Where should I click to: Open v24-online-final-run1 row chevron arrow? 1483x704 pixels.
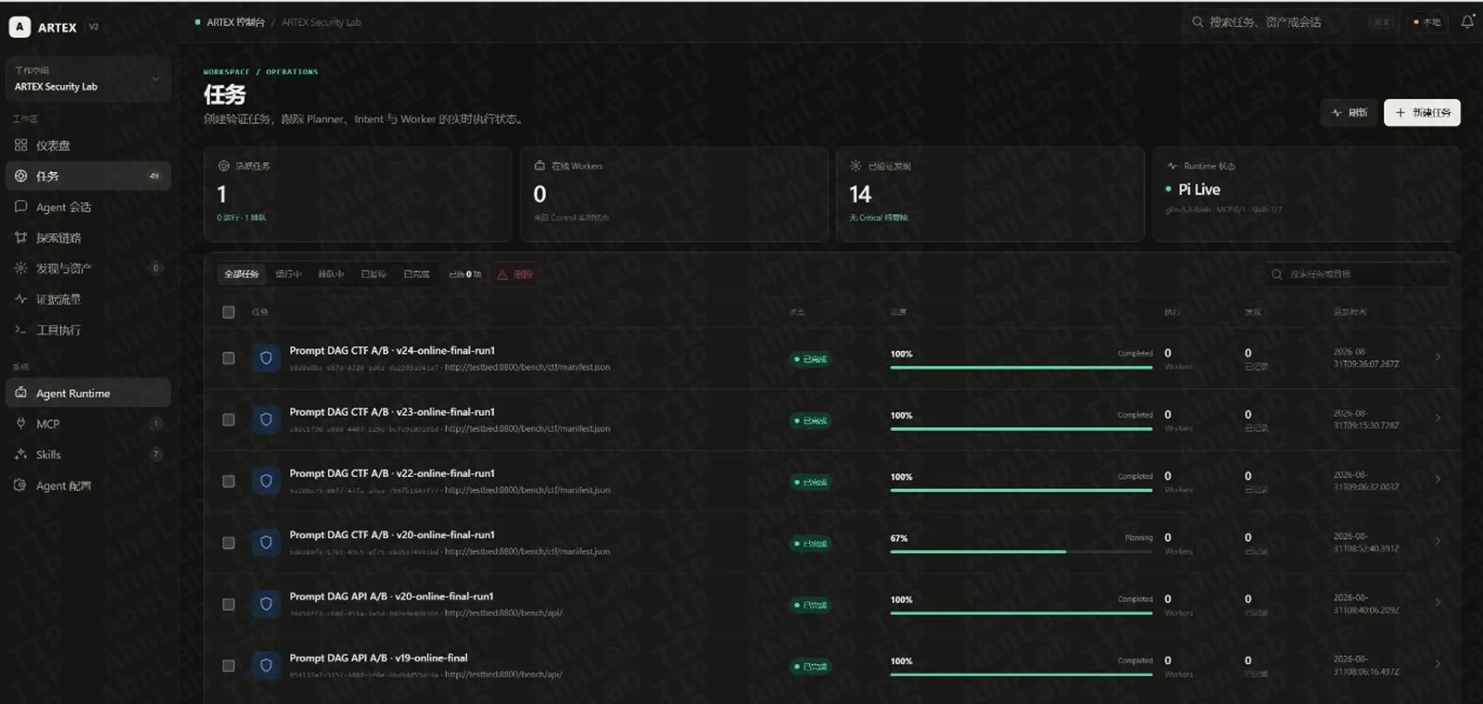coord(1438,357)
